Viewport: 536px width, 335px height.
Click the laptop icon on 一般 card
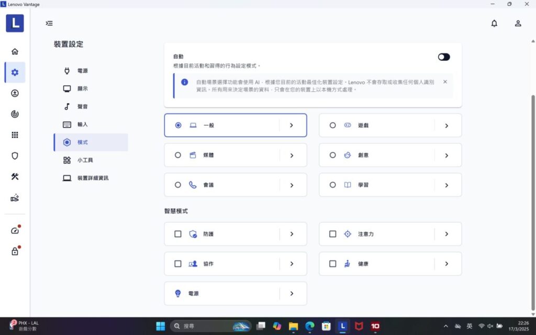[x=193, y=125]
